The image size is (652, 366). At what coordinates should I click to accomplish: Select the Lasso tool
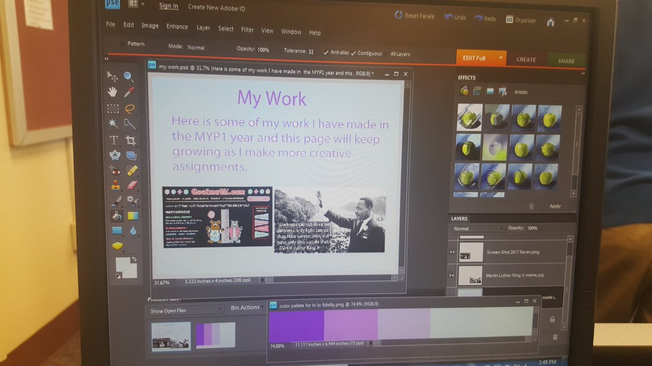(x=129, y=108)
